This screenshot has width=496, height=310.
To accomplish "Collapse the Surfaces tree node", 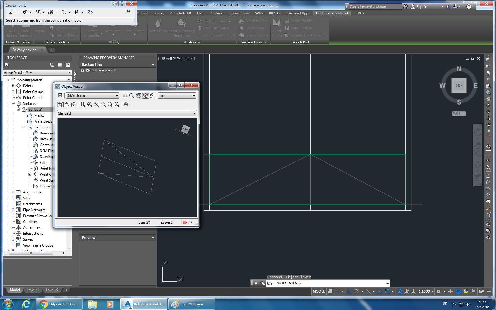I will pos(13,103).
